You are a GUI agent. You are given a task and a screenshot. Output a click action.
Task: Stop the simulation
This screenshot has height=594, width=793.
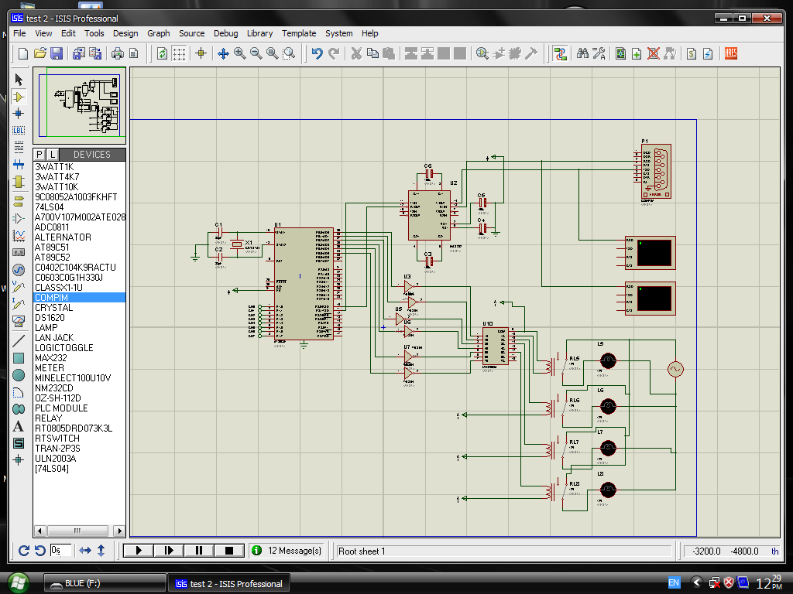228,550
